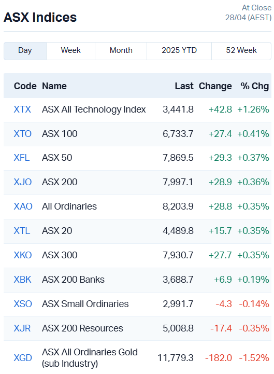Click the XTO code link
Image resolution: width=274 pixels, height=374 pixels.
click(x=23, y=134)
